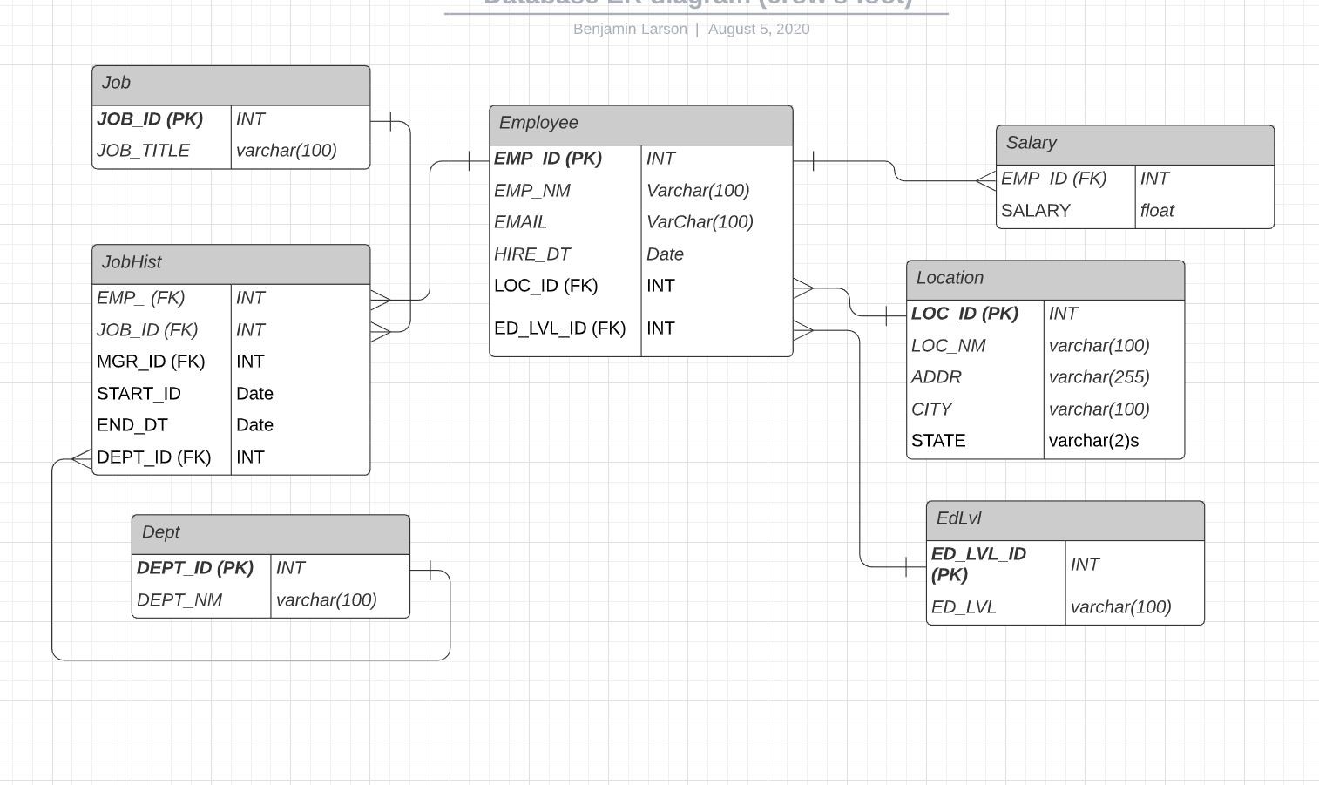This screenshot has height=785, width=1319.
Task: Select the EMP_NM row in Employee
Action: pyautogui.click(x=565, y=190)
